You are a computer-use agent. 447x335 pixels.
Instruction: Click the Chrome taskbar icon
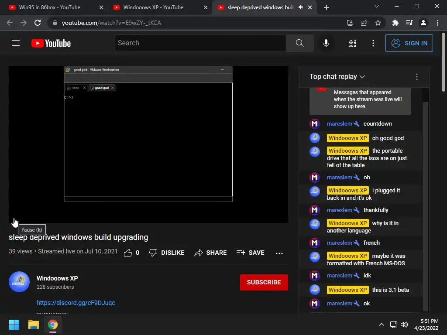coord(53,325)
